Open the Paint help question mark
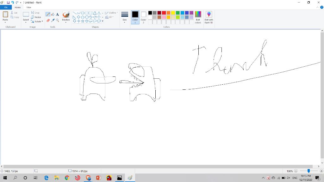This screenshot has height=182, width=324. 322,7
